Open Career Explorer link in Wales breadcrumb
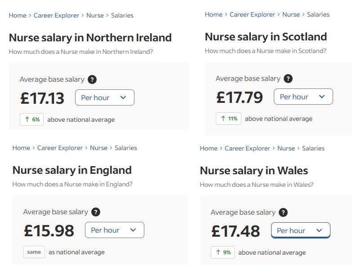The image size is (352, 278). (247, 148)
